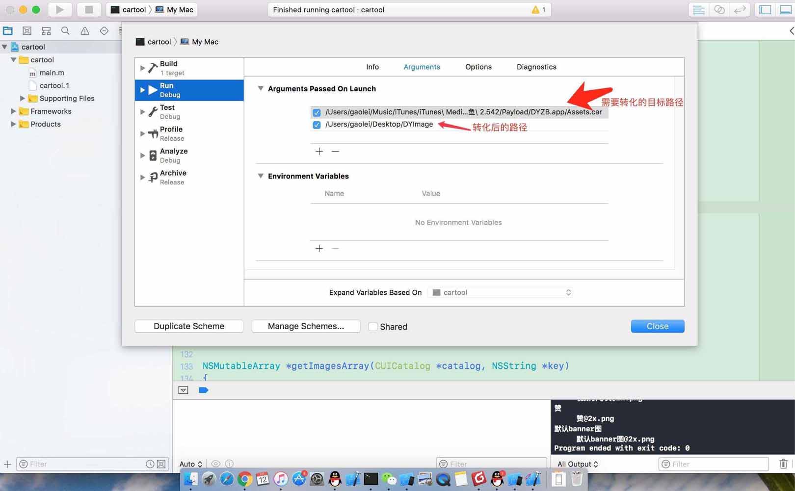The image size is (795, 491).
Task: Switch to the Options tab
Action: coord(478,67)
